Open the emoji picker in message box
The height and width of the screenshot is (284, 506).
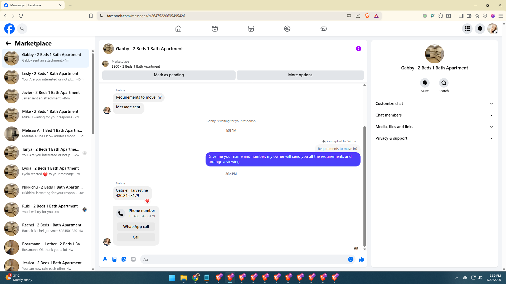(351, 259)
